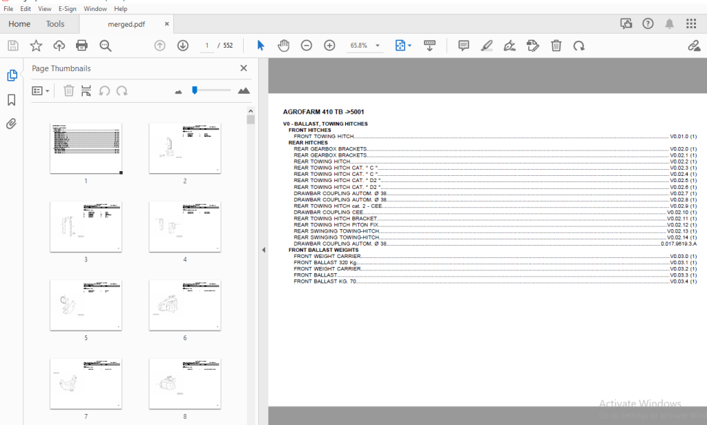Click the insert pages icon in thumbnails toolbar
The image size is (707, 425).
point(86,91)
